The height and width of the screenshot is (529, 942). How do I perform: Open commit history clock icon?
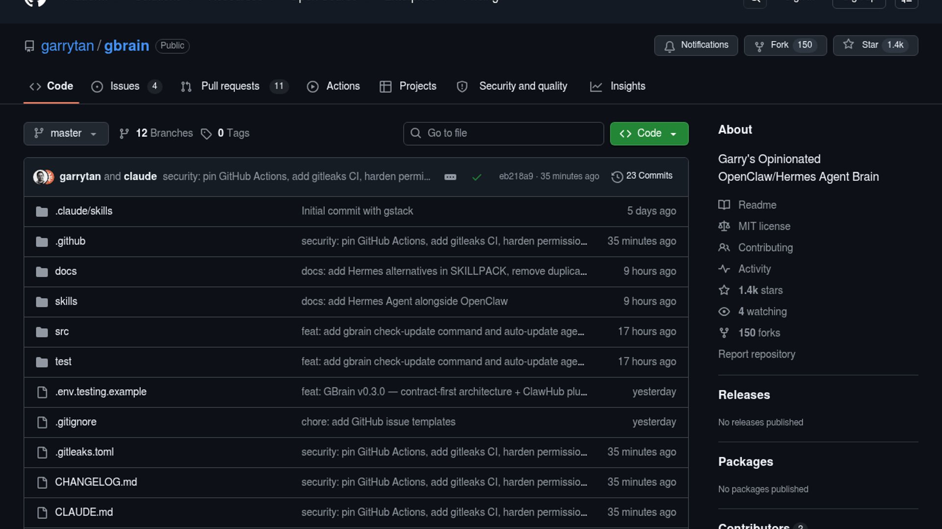tap(617, 176)
